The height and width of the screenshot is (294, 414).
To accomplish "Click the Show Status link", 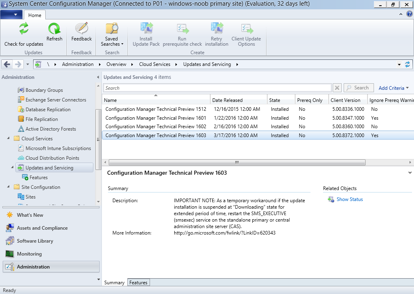I will (x=350, y=199).
